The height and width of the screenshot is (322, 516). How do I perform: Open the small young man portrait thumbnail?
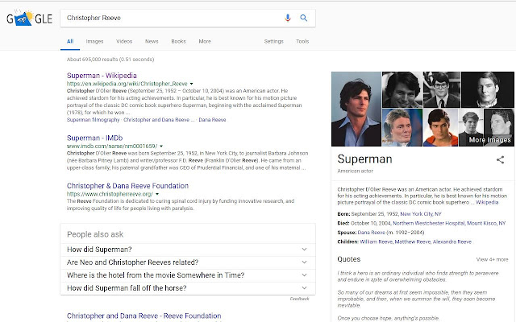(471, 127)
